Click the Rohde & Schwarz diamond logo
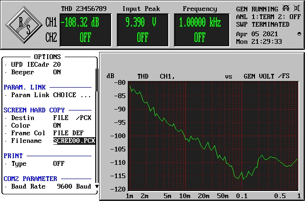305x201 pixels. tap(24, 25)
